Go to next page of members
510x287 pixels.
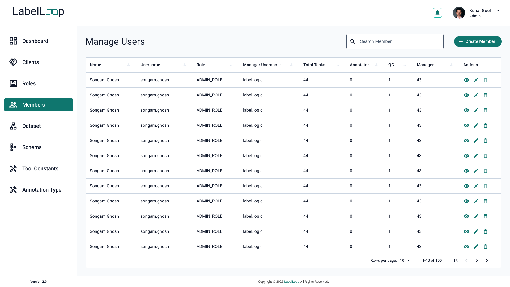(x=477, y=260)
